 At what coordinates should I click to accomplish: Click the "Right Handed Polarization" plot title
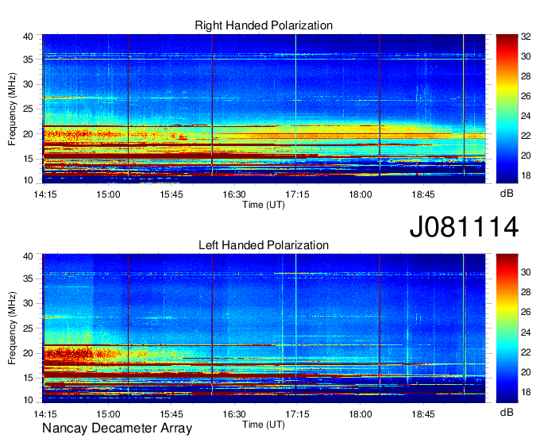tap(264, 25)
